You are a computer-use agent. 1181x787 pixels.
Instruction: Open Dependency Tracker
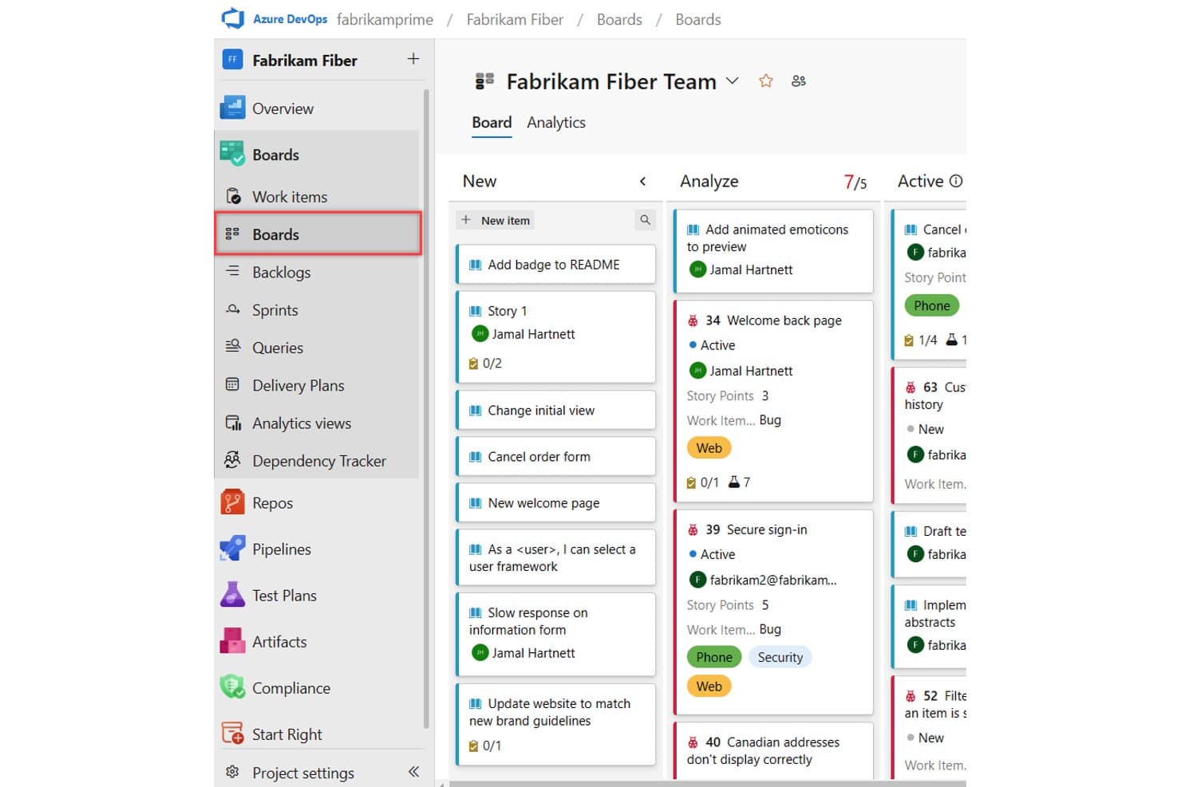click(318, 461)
